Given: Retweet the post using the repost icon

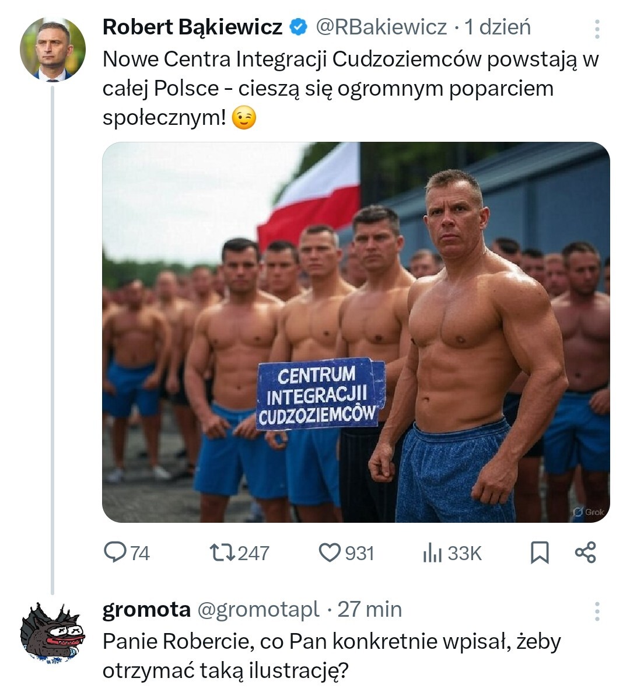Looking at the screenshot, I should 222,553.
